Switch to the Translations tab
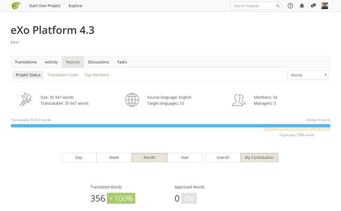341x211 pixels. point(26,62)
